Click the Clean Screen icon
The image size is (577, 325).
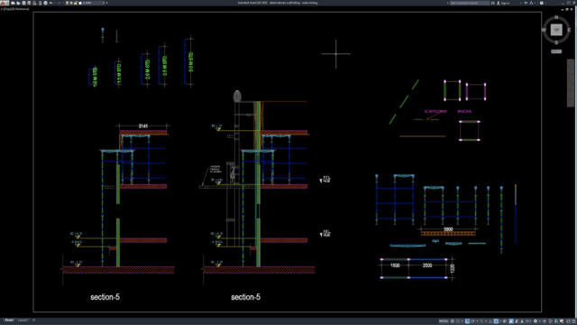point(568,321)
